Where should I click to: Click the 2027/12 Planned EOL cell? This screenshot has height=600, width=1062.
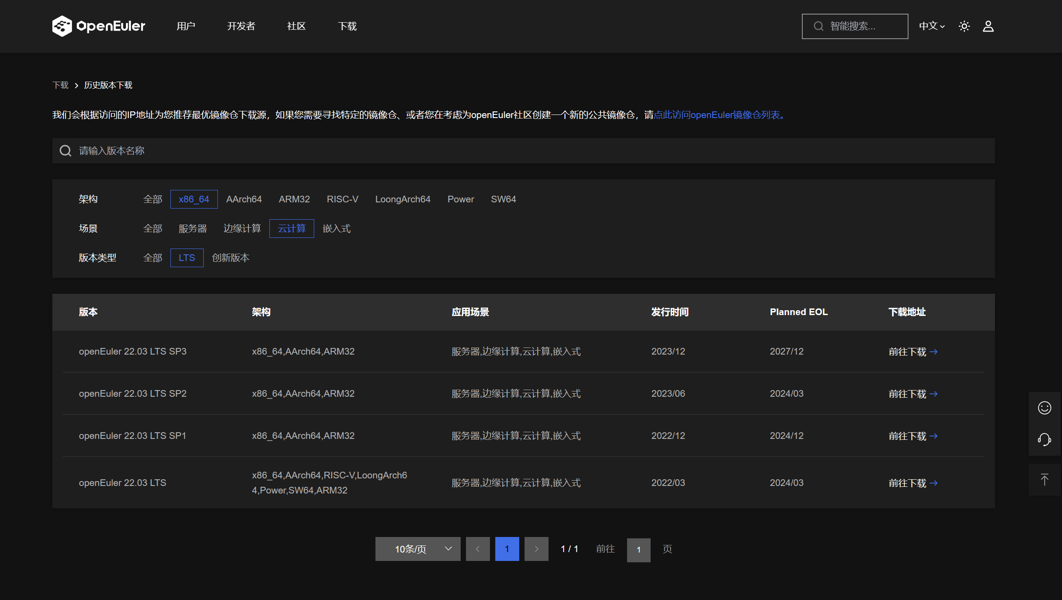786,351
